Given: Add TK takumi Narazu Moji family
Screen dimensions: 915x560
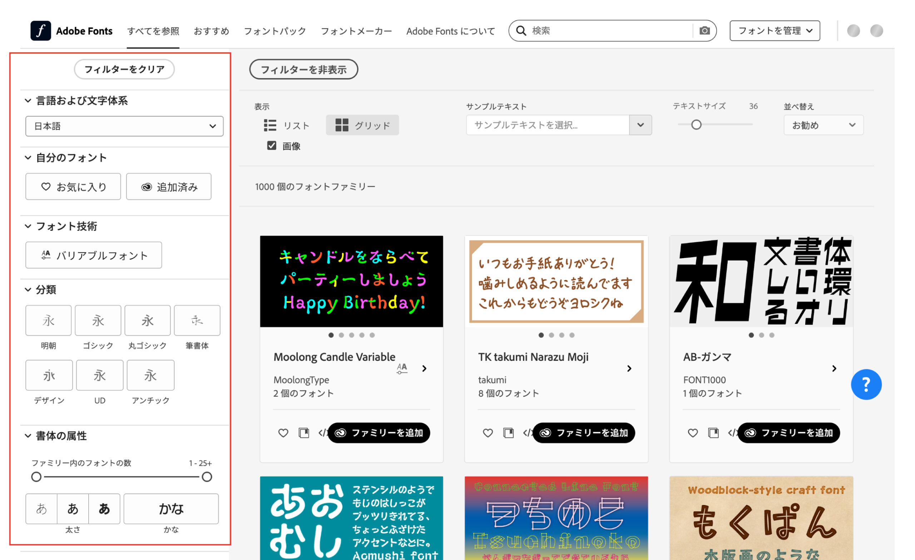Looking at the screenshot, I should (x=584, y=433).
